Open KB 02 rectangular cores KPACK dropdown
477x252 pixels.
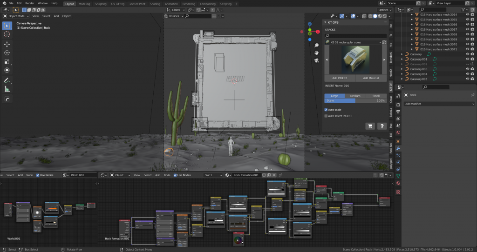click(353, 42)
